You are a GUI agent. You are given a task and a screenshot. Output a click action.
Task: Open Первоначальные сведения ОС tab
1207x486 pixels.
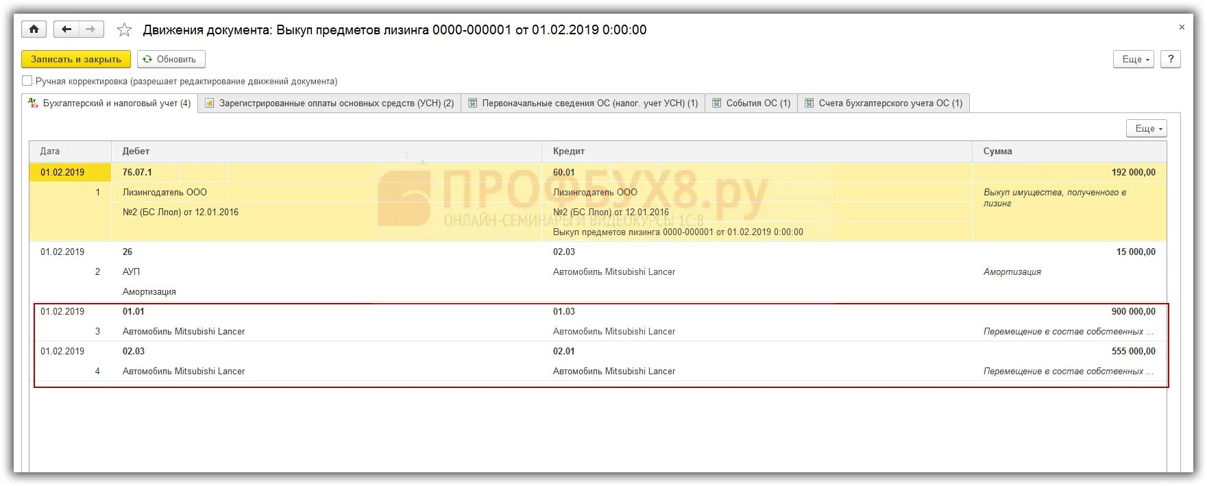583,104
